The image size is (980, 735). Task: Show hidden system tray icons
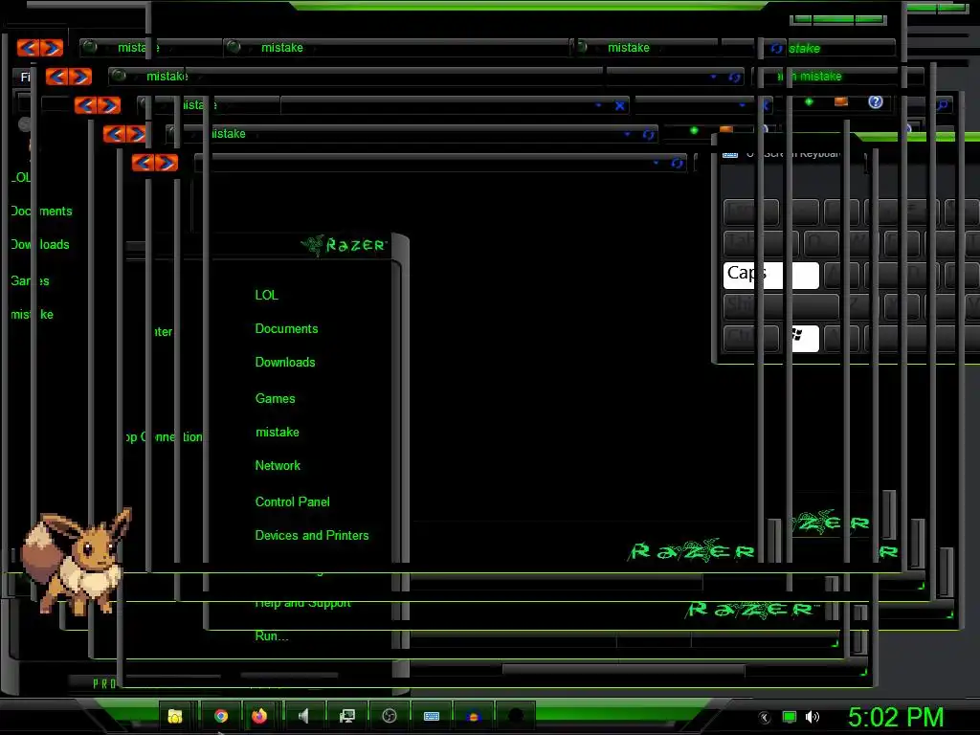[765, 718]
